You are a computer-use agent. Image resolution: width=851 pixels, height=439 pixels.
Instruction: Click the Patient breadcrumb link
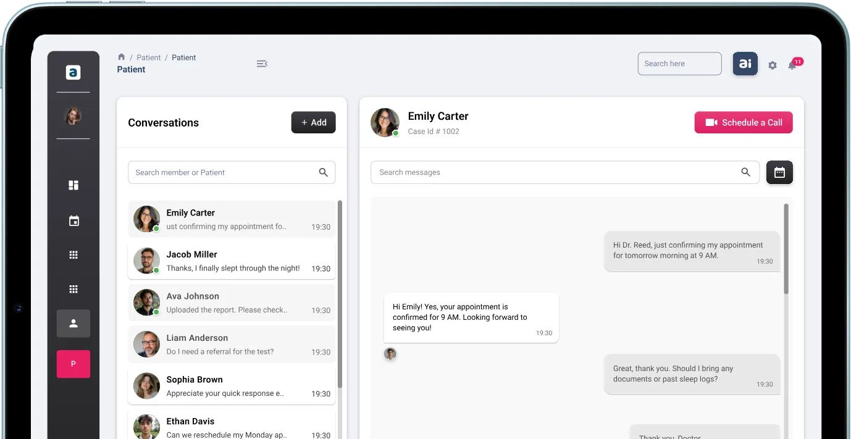tap(149, 57)
